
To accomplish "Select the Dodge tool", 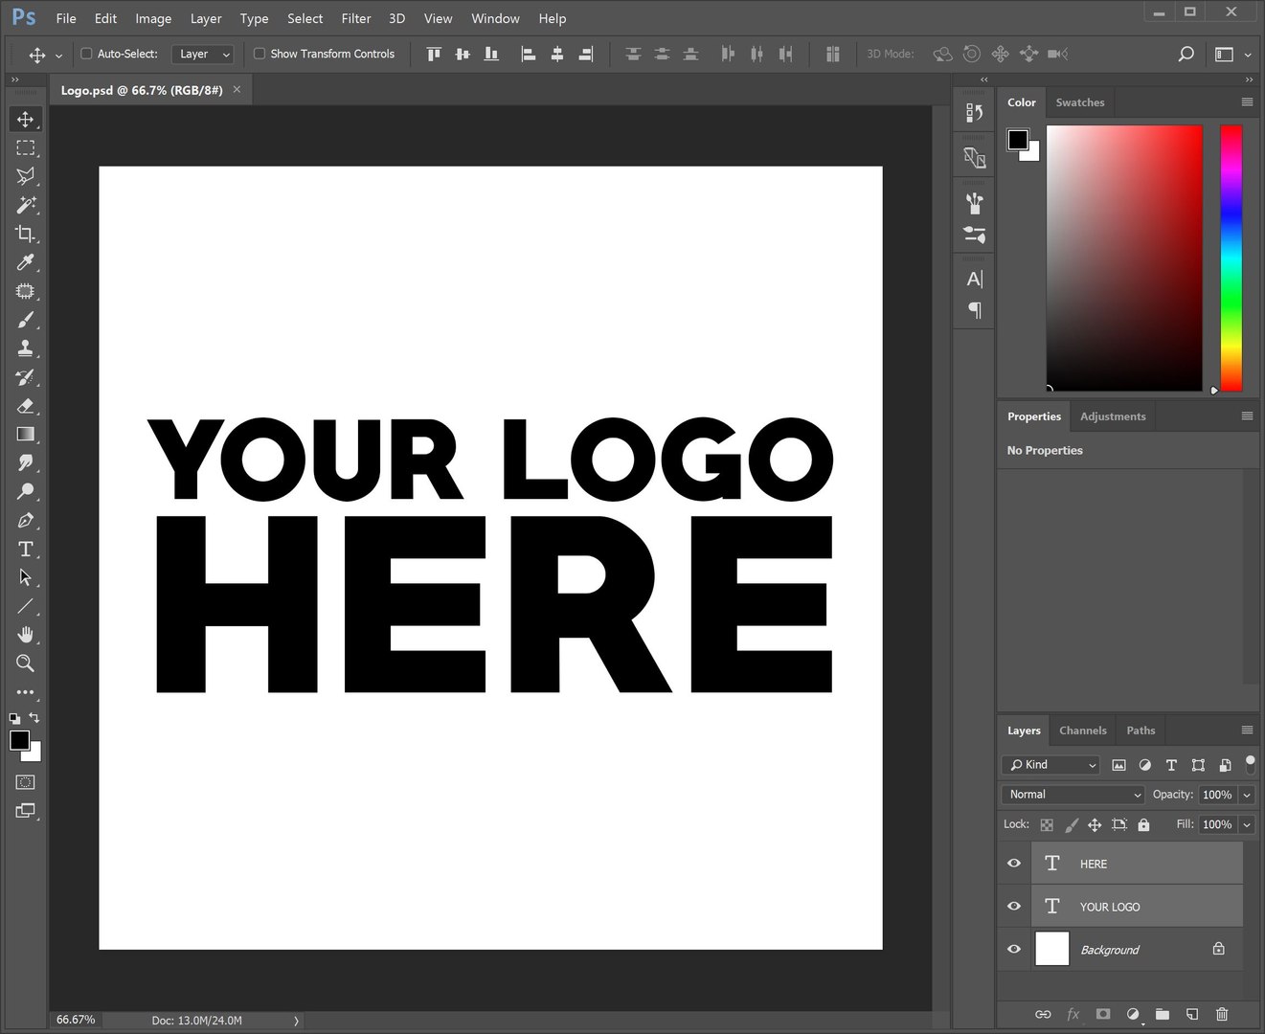I will 25,492.
